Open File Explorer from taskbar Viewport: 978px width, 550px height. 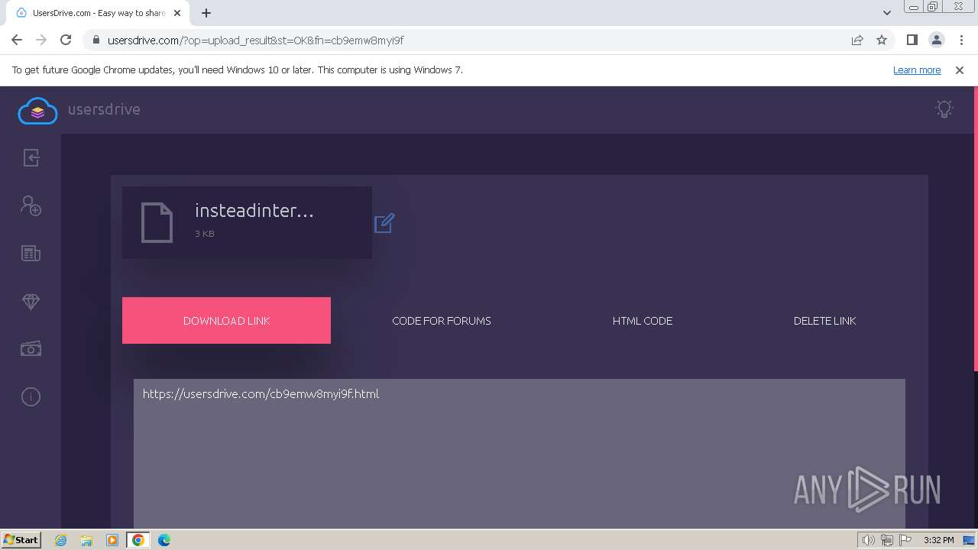coord(86,540)
